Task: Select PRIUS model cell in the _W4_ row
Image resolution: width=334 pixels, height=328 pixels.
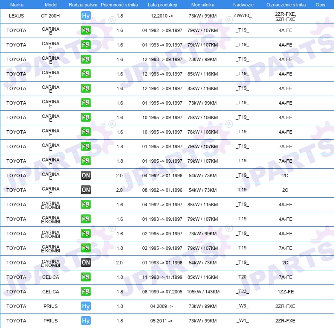Action: point(51,321)
